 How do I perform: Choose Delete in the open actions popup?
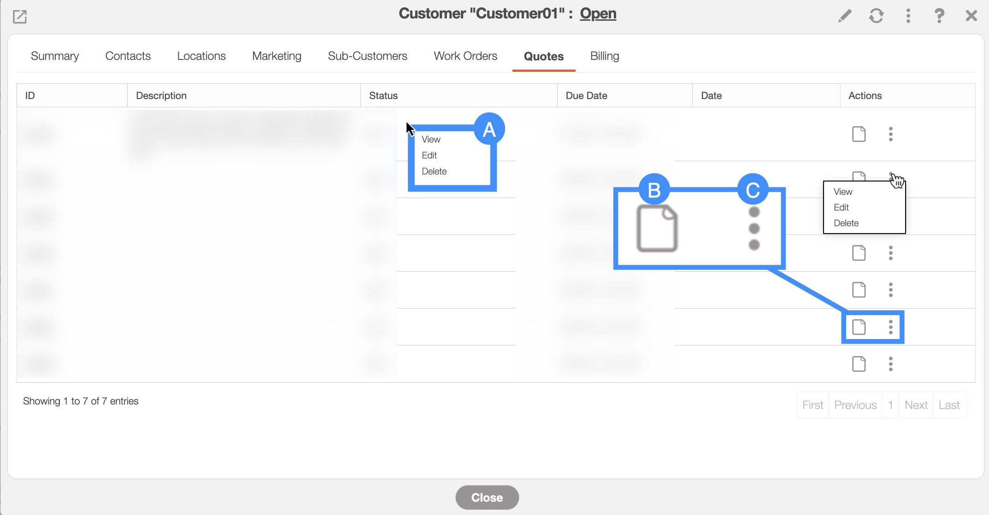tap(846, 223)
